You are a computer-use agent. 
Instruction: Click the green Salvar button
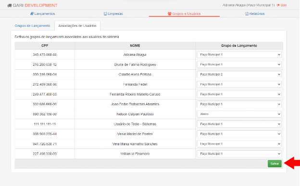tap(275, 163)
